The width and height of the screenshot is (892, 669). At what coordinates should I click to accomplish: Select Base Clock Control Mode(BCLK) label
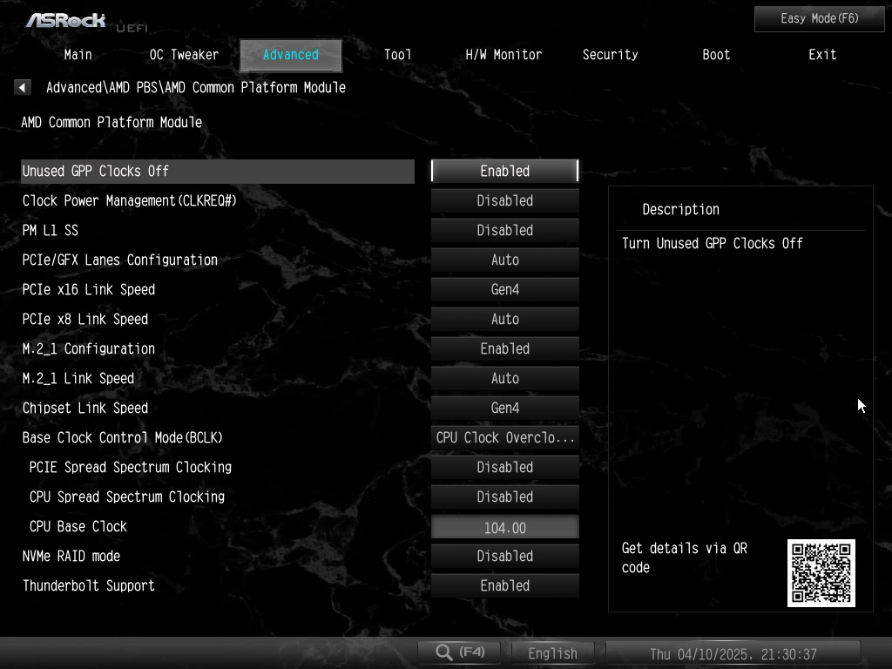pos(122,437)
